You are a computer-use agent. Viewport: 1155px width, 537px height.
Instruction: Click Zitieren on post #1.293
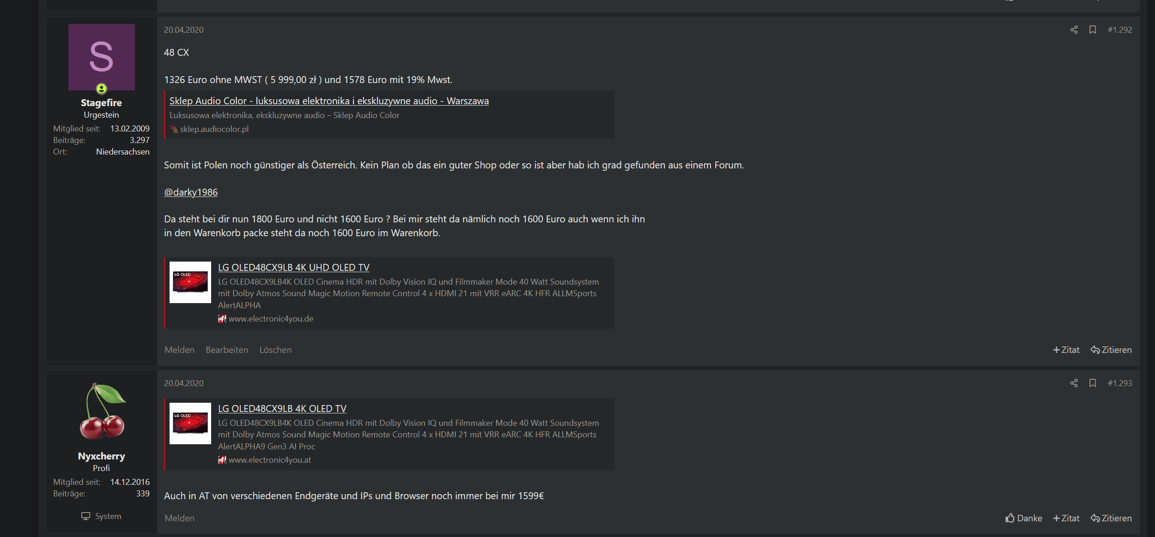(1111, 518)
